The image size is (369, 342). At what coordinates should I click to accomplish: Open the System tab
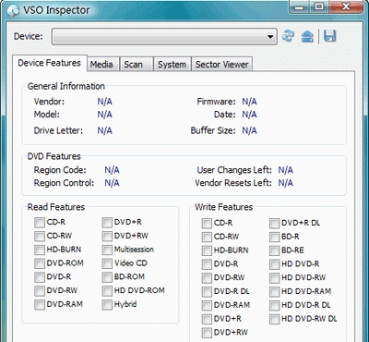(x=172, y=65)
